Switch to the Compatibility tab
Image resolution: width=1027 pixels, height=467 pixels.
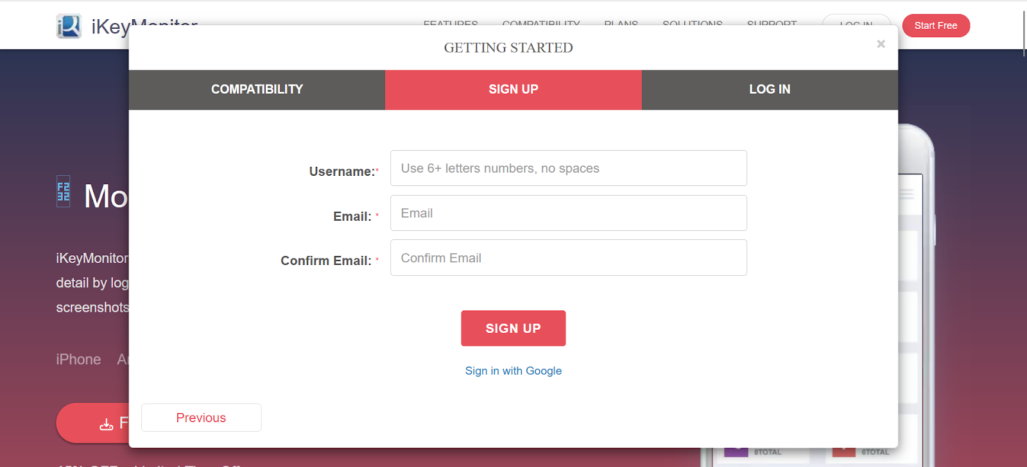tap(257, 90)
